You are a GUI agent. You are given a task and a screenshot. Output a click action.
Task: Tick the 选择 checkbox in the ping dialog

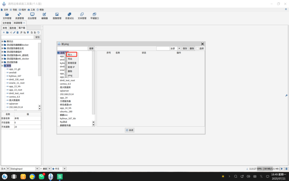pos(197,48)
